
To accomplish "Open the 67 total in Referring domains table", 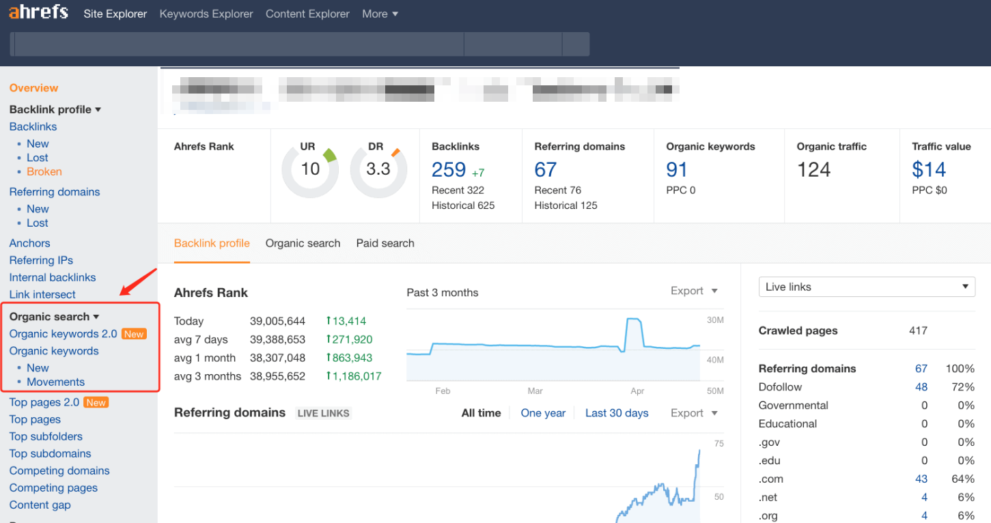I will tap(921, 369).
